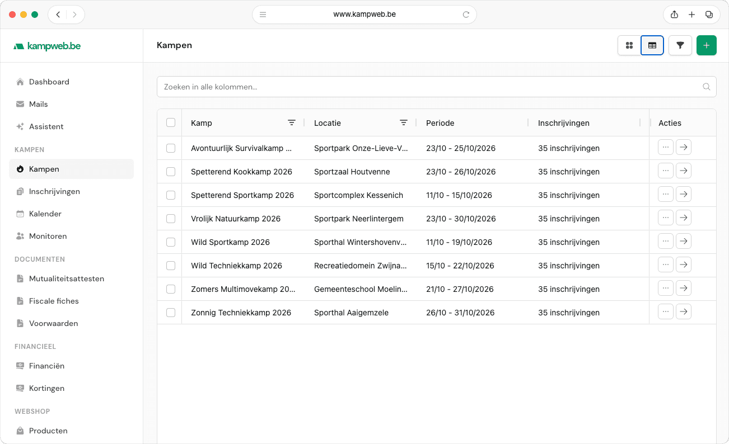Screen dimensions: 729x444
Task: Select Kampen in the sidebar
Action: 71,169
